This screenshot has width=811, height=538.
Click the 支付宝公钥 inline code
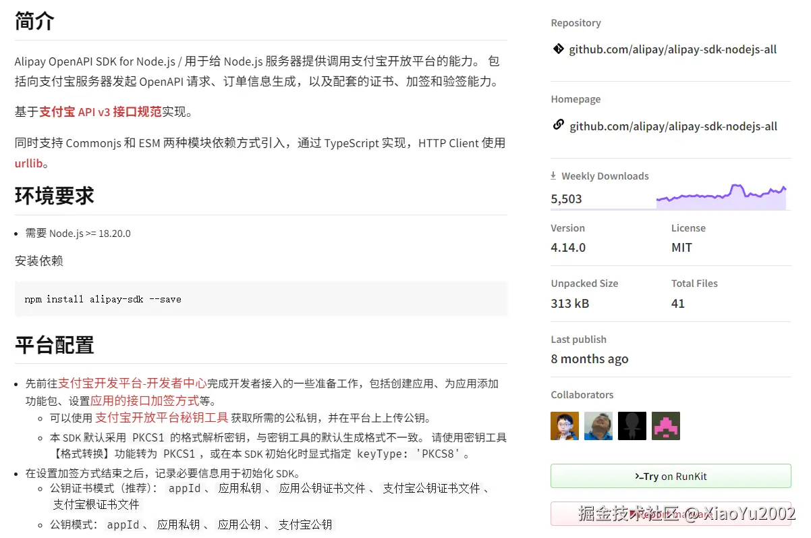coord(306,525)
